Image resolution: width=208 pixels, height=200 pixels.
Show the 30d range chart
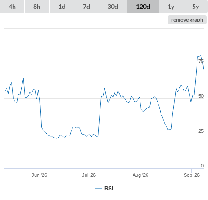(113, 7)
